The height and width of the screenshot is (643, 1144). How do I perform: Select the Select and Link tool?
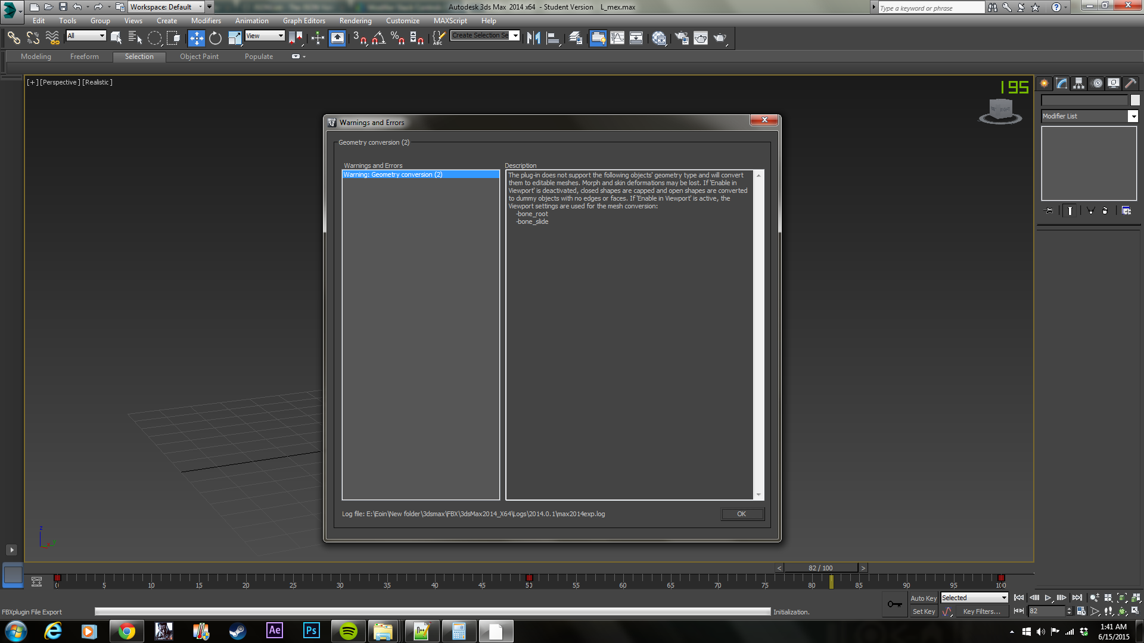point(14,38)
